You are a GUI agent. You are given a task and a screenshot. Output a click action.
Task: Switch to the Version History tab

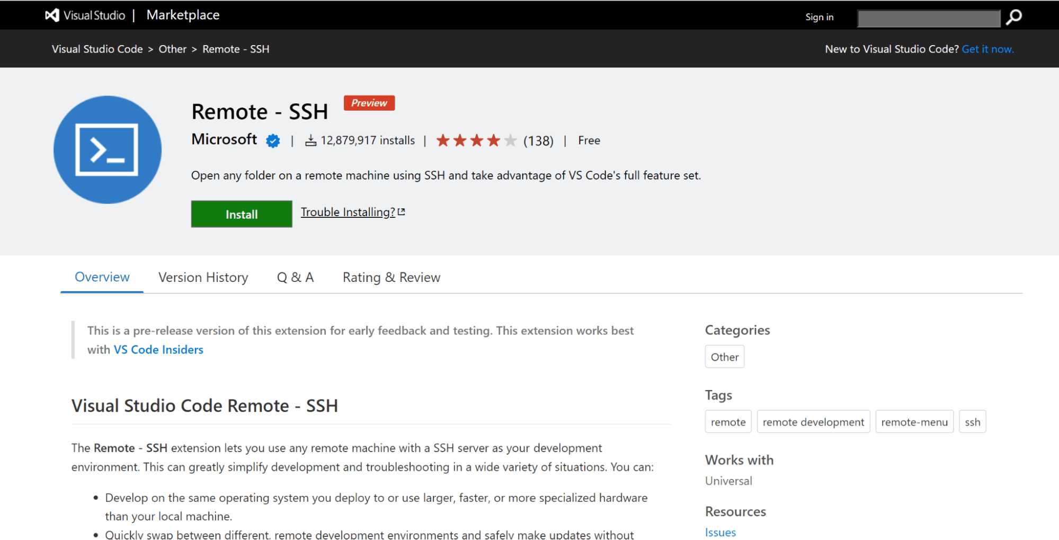202,277
